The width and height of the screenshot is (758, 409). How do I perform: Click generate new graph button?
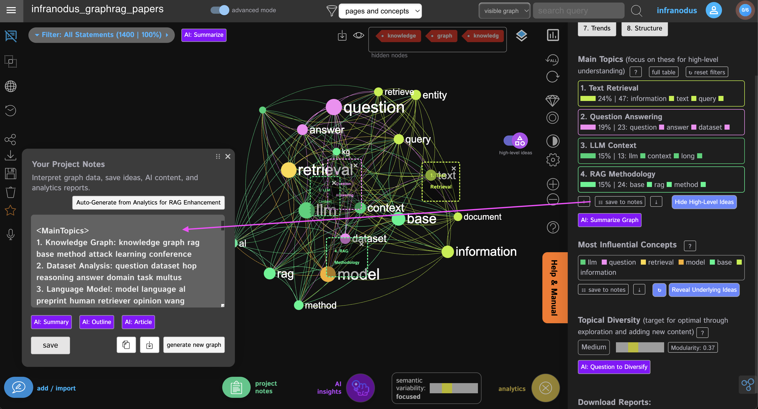coord(194,345)
